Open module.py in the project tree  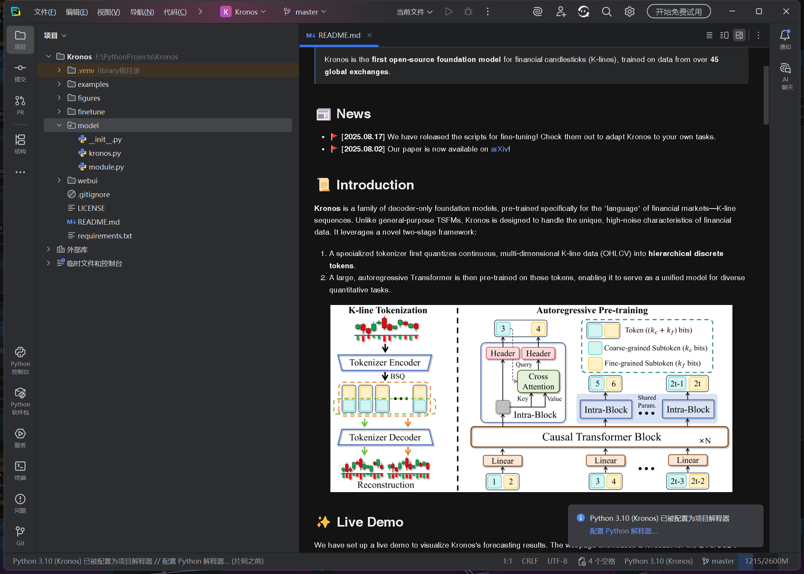[x=106, y=167]
